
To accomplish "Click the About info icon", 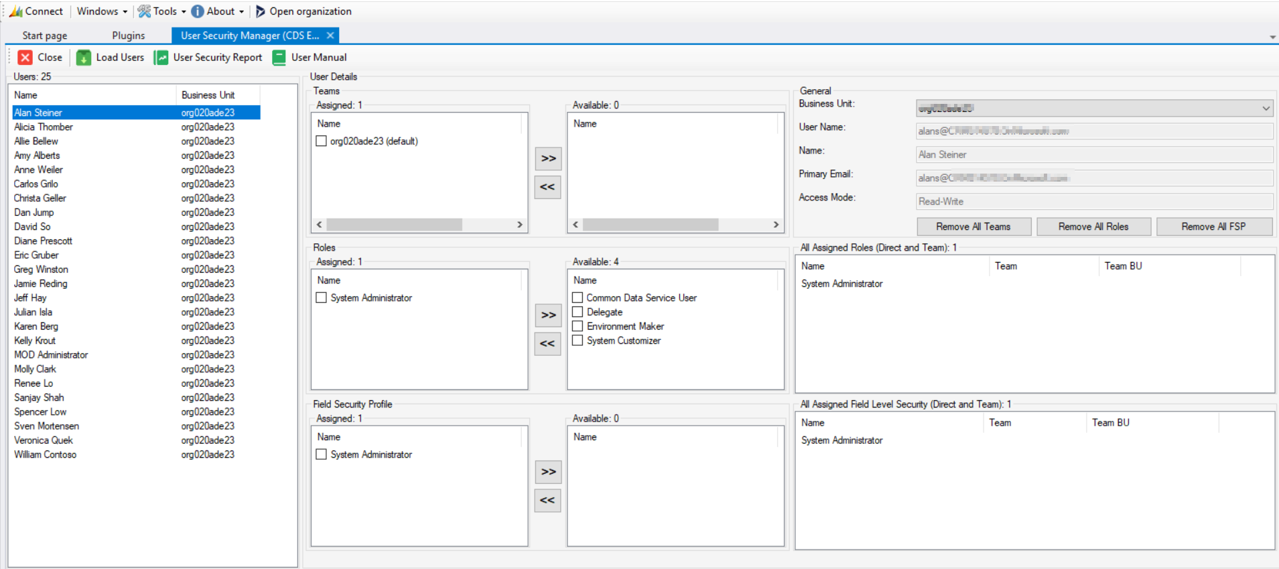I will (x=198, y=11).
